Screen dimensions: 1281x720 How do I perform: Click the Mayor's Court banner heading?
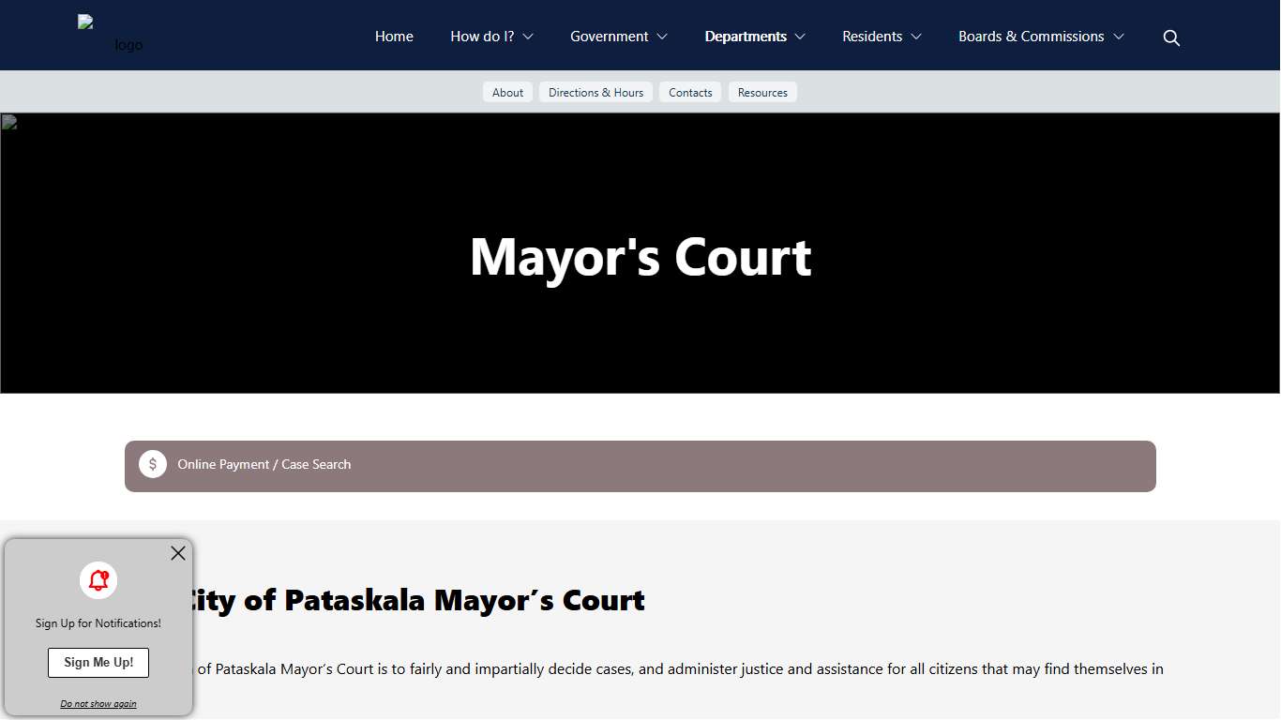(640, 257)
